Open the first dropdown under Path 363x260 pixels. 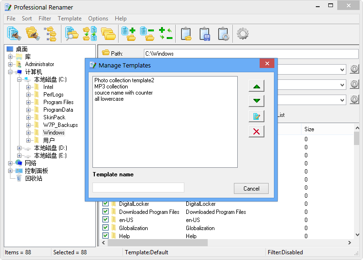[x=342, y=70]
